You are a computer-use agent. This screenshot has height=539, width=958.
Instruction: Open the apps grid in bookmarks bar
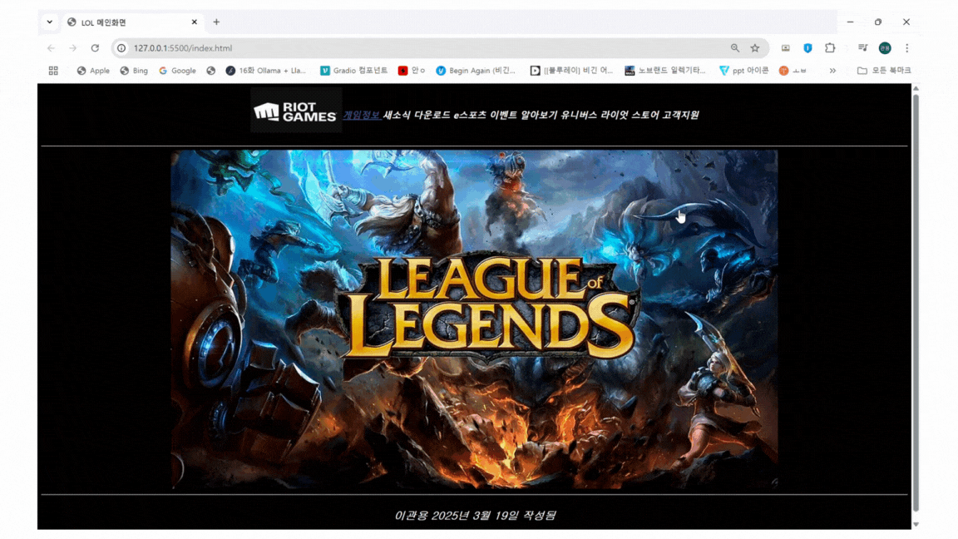(53, 71)
